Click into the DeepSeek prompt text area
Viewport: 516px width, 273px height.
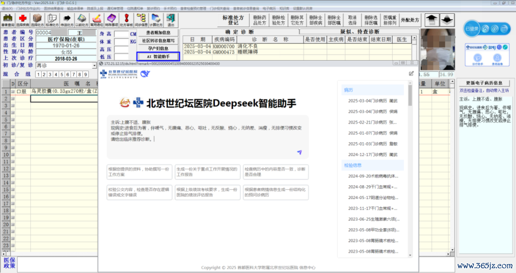point(208,137)
